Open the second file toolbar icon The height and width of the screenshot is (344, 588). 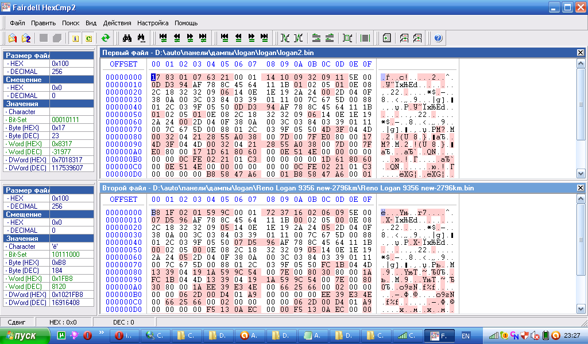[x=26, y=38]
